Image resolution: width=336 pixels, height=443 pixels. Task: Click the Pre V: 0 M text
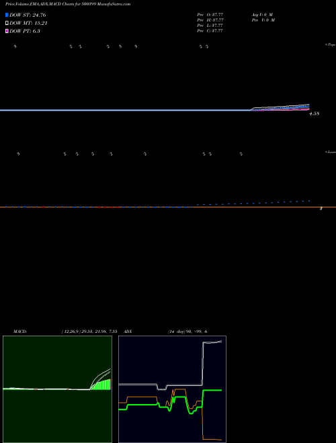(x=263, y=20)
